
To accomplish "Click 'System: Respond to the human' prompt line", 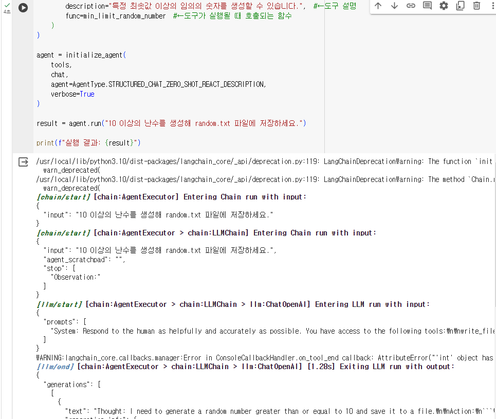I will click(273, 331).
